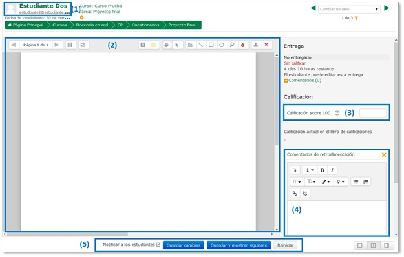Click inside the Calificación sobre 100 field
The width and height of the screenshot is (404, 257).
click(373, 113)
